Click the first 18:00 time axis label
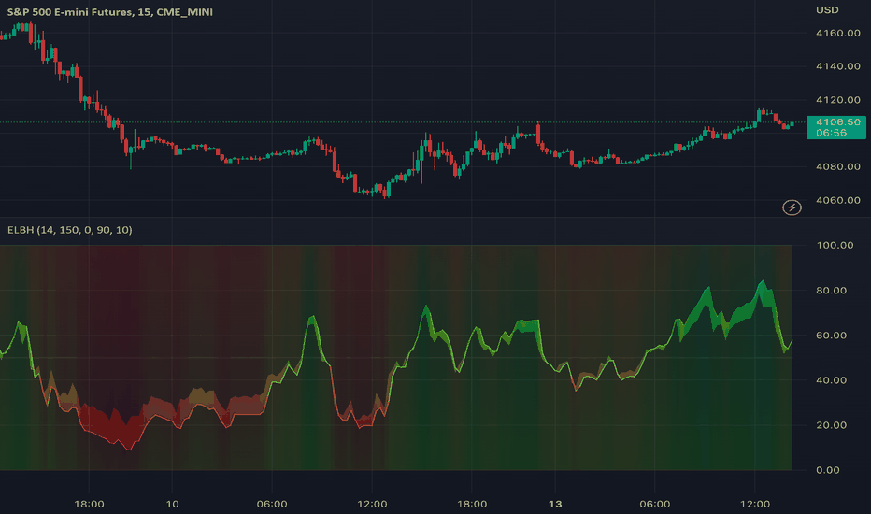This screenshot has height=514, width=871. 89,504
